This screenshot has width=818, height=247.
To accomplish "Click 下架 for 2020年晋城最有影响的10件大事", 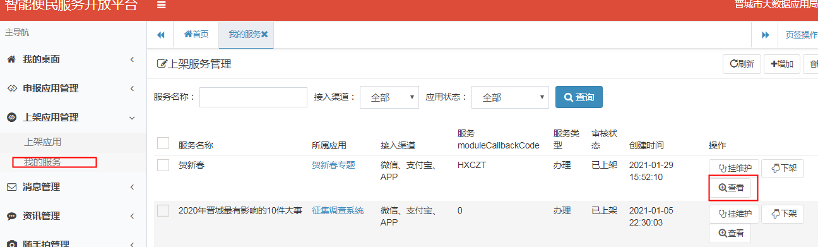I will tap(783, 214).
